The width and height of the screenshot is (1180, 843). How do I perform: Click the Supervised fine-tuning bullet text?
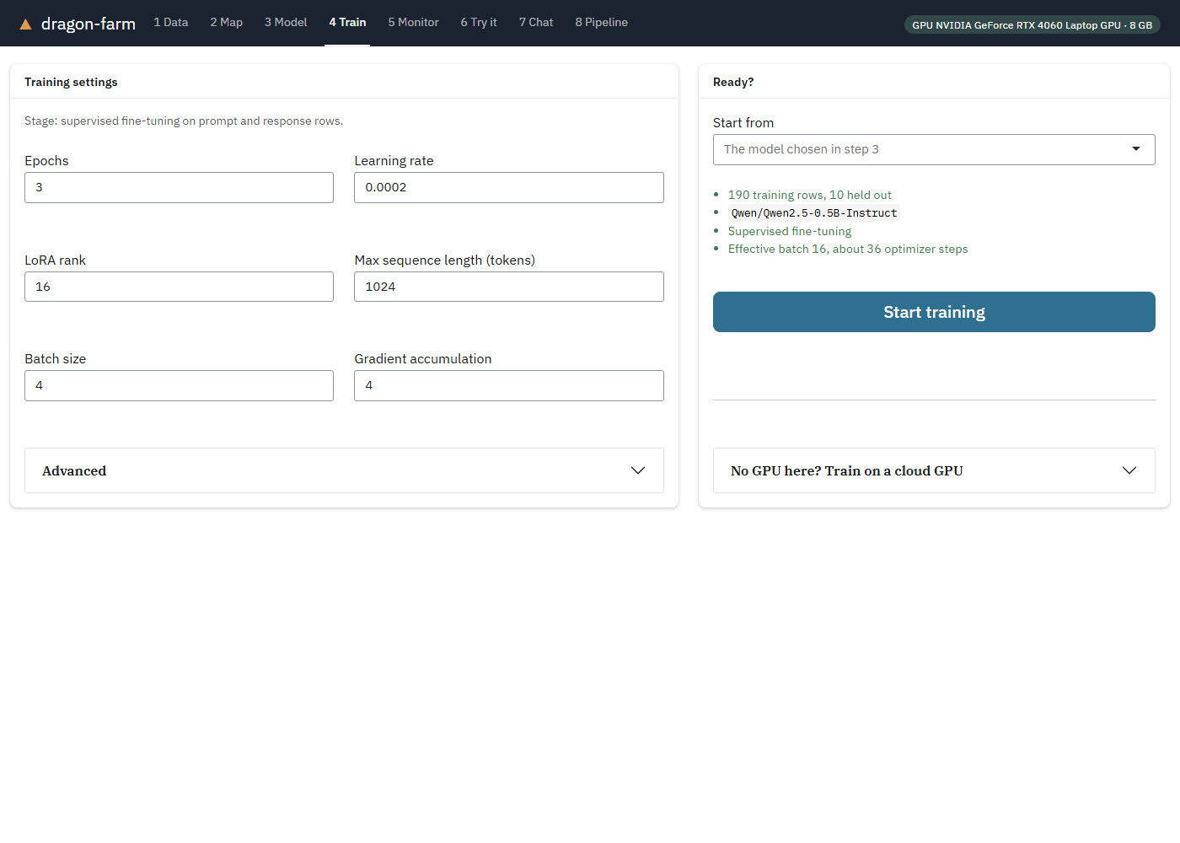[x=790, y=231]
